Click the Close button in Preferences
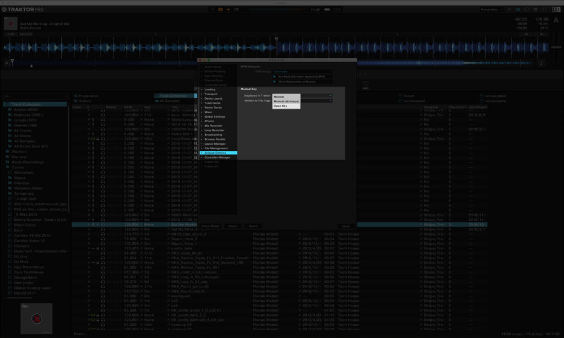Viewport: 564px width, 338px height. 346,226
